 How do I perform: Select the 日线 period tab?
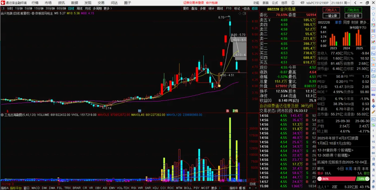coord(71,8)
